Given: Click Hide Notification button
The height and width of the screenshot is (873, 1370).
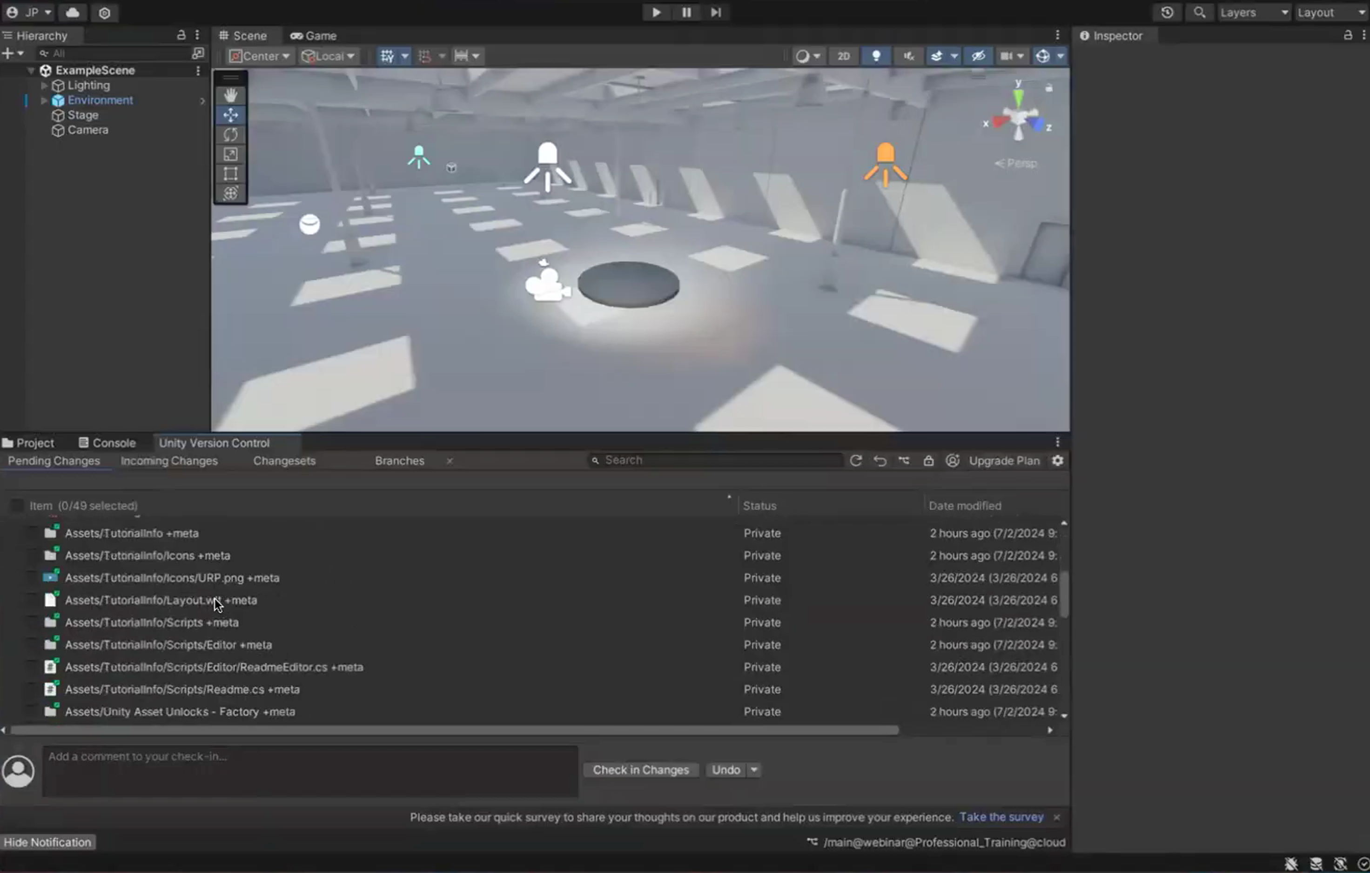Looking at the screenshot, I should click(48, 842).
